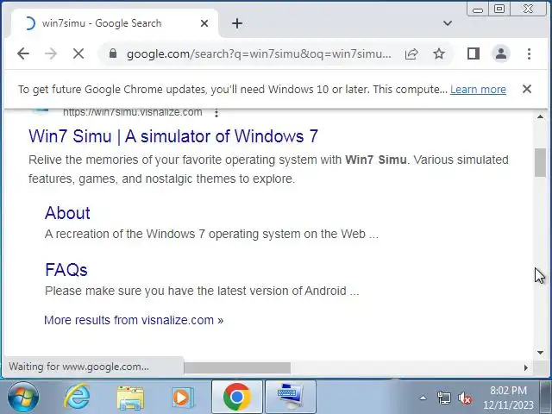This screenshot has width=552, height=414.
Task: Open Win7 Simu simulator search result
Action: coord(173,136)
